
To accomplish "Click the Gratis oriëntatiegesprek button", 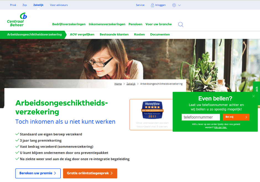I will coord(90,173).
